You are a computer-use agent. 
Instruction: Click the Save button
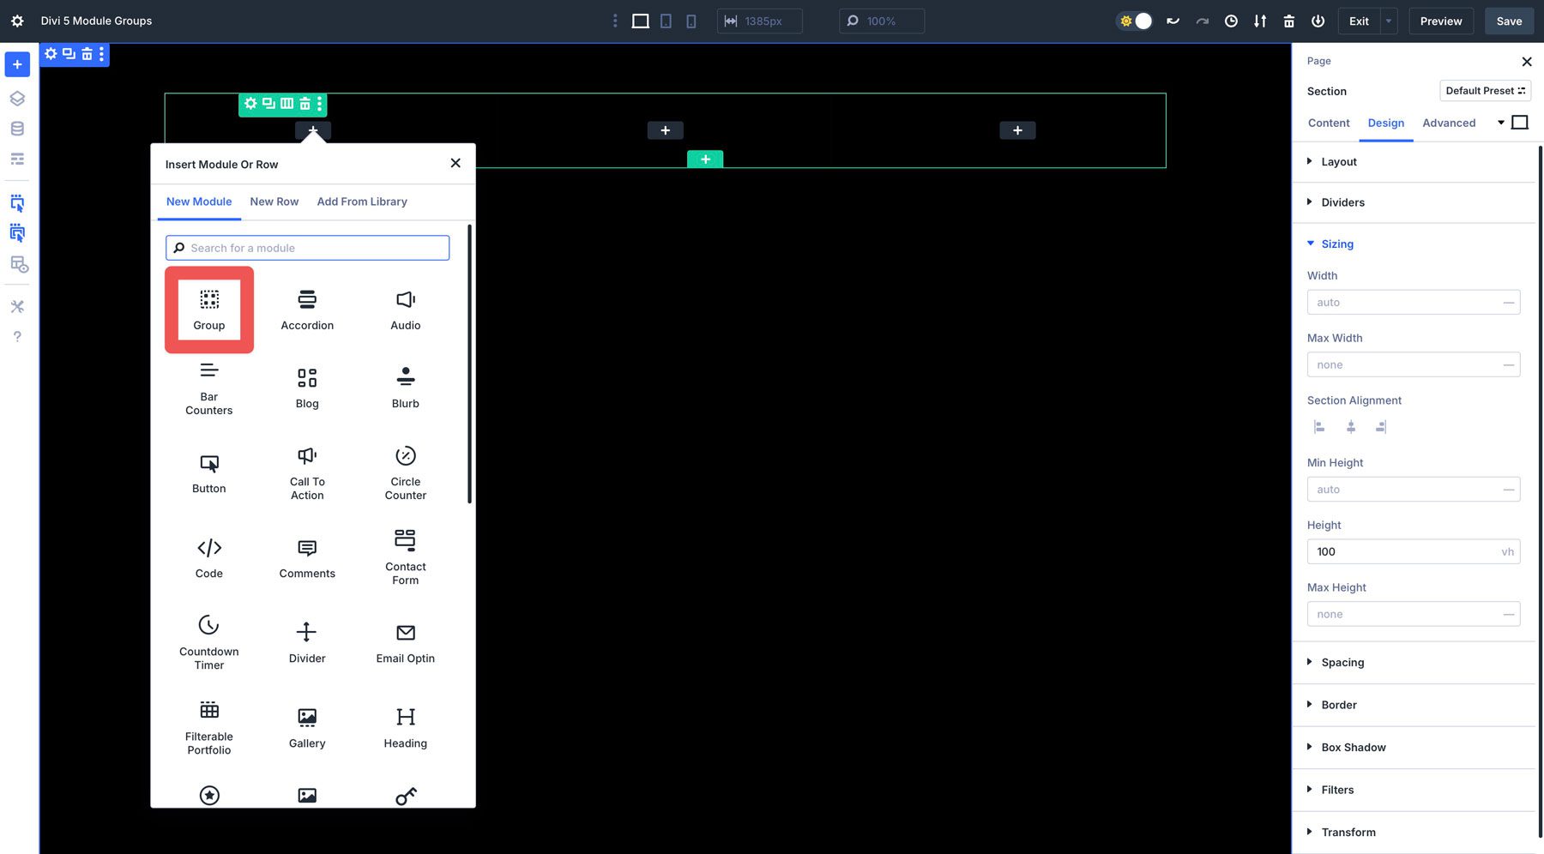coord(1509,21)
